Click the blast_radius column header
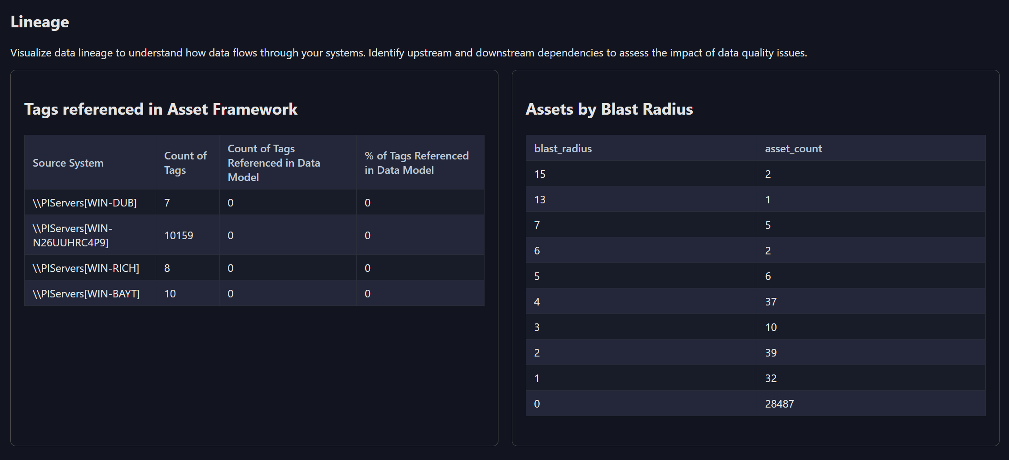This screenshot has width=1009, height=460. [563, 148]
